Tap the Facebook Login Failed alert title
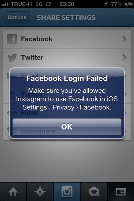134x201 pixels. pos(67,78)
